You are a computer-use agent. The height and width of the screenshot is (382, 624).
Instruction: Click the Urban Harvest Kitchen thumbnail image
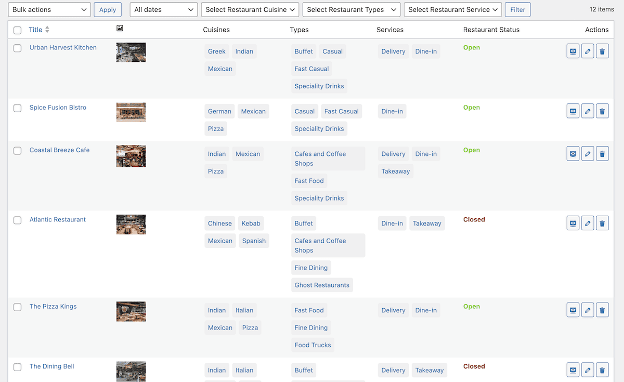click(x=131, y=52)
